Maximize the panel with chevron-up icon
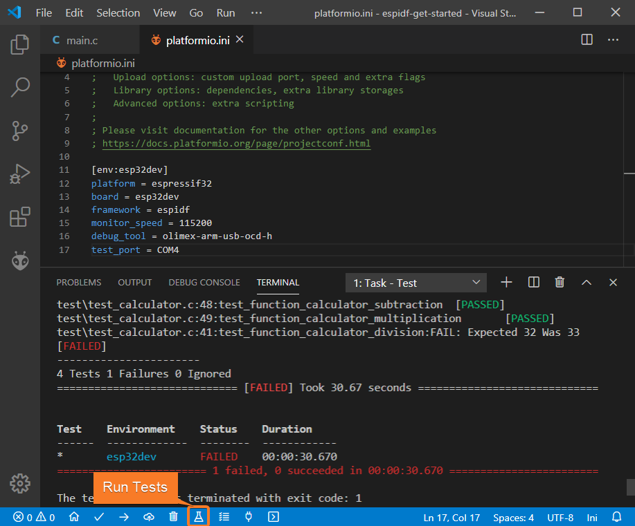Viewport: 635px width, 526px height. (587, 282)
